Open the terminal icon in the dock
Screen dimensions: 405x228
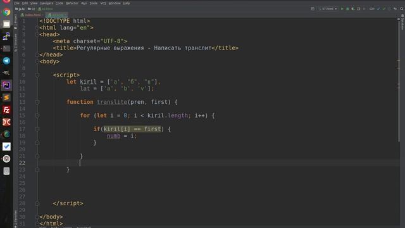pyautogui.click(x=6, y=48)
